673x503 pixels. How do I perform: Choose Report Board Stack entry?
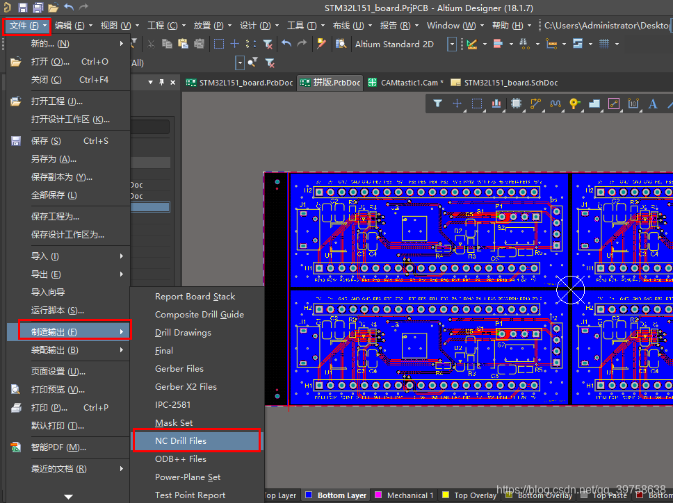[x=197, y=297]
